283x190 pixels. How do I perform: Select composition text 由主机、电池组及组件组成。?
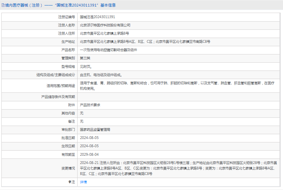101,75
